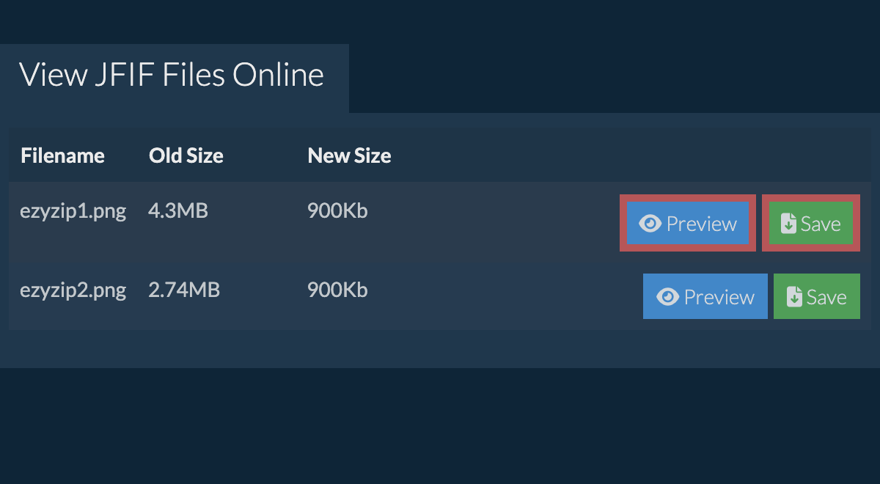Viewport: 880px width, 484px height.
Task: Click the 900Kb new size for ezyzip2.png
Action: click(x=337, y=290)
